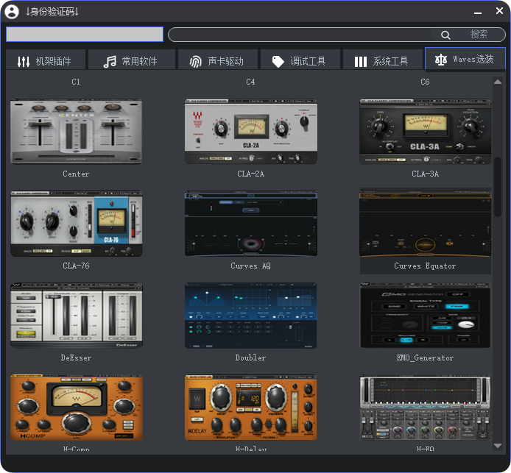Click the C1 plugin label
Viewport: 511px width, 473px height.
(76, 82)
